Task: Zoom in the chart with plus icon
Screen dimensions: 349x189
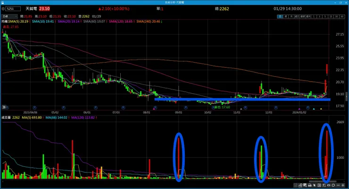Action: coord(343,185)
